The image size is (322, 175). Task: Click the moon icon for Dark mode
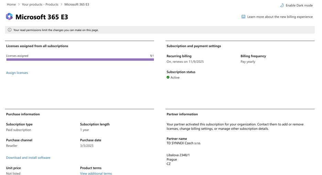282,5
